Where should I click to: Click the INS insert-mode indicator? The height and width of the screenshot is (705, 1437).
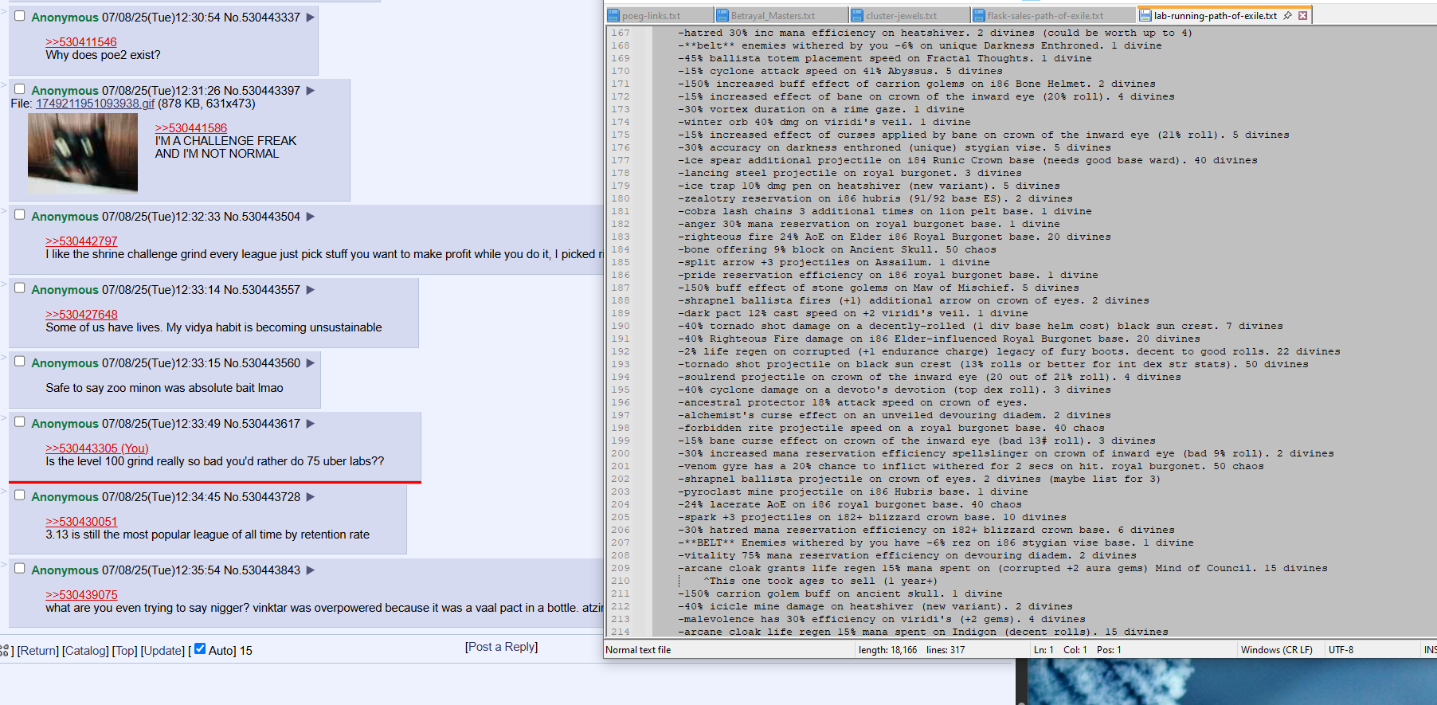tap(1430, 650)
